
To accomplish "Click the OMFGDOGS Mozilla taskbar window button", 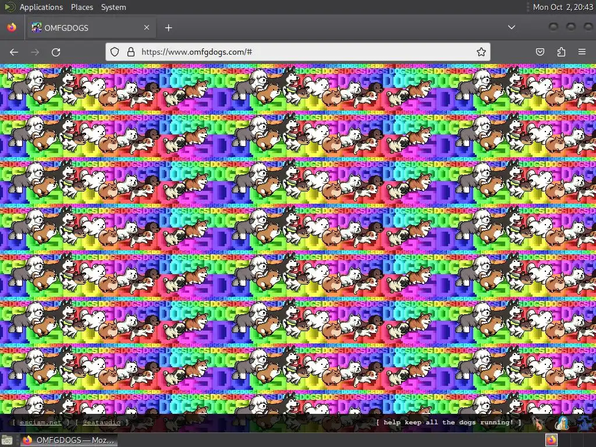I will 69,440.
